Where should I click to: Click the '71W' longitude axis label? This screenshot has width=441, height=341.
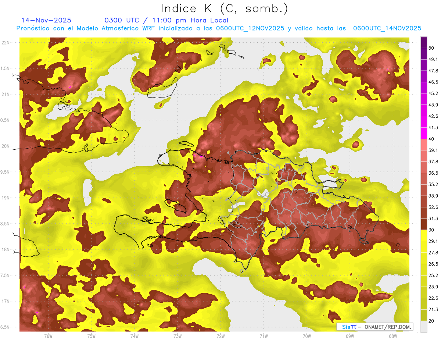[263, 336]
